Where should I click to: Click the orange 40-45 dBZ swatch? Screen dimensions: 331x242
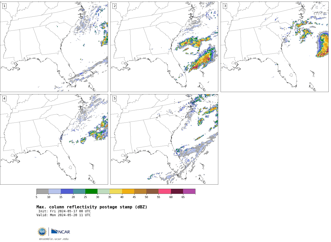pyautogui.click(x=128, y=191)
